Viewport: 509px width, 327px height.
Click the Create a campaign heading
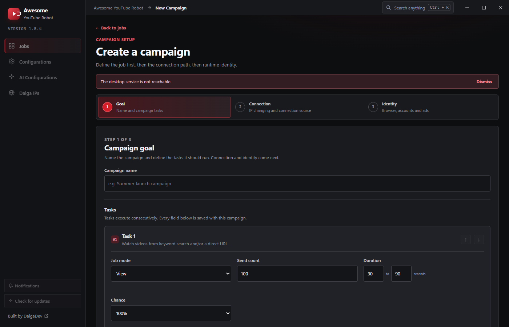click(x=143, y=52)
